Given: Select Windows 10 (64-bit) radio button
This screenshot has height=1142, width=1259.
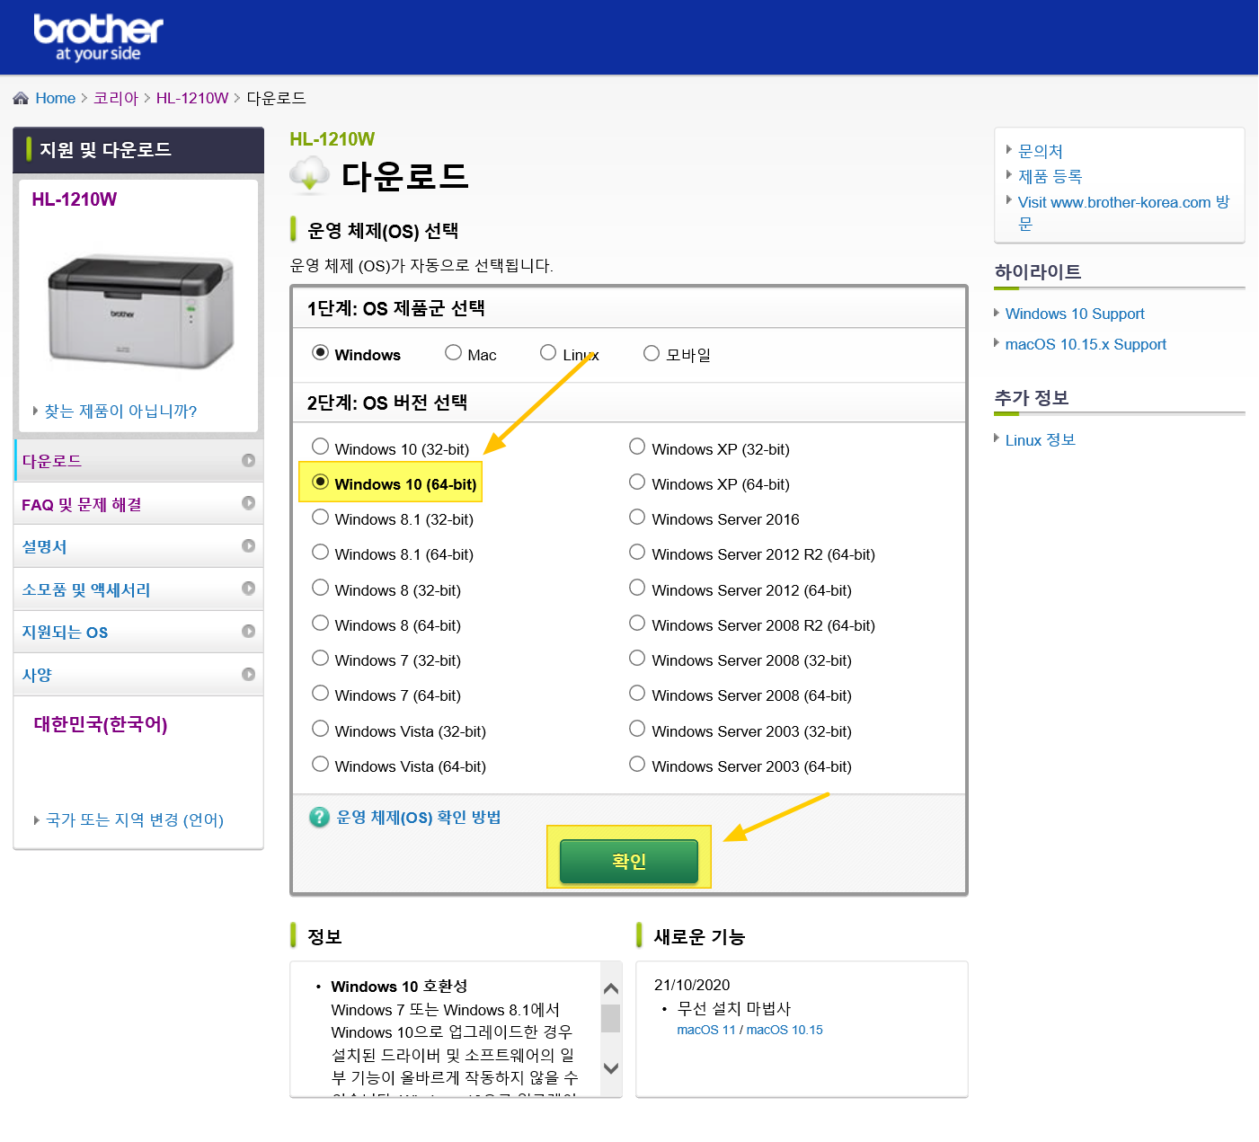Looking at the screenshot, I should pos(320,482).
